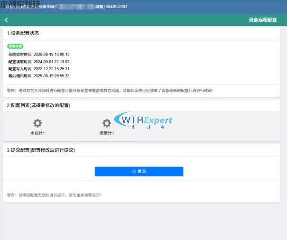Open the 流量计1 gear settings icon
Viewport: 287px width, 240px height.
point(107,123)
